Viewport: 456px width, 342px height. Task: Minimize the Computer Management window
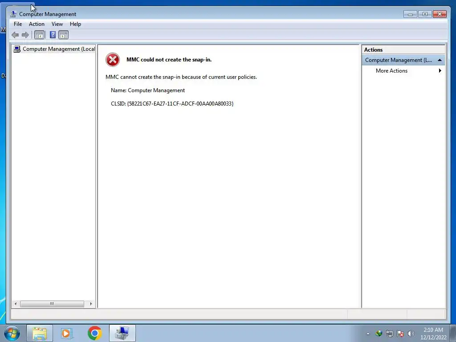coord(410,14)
